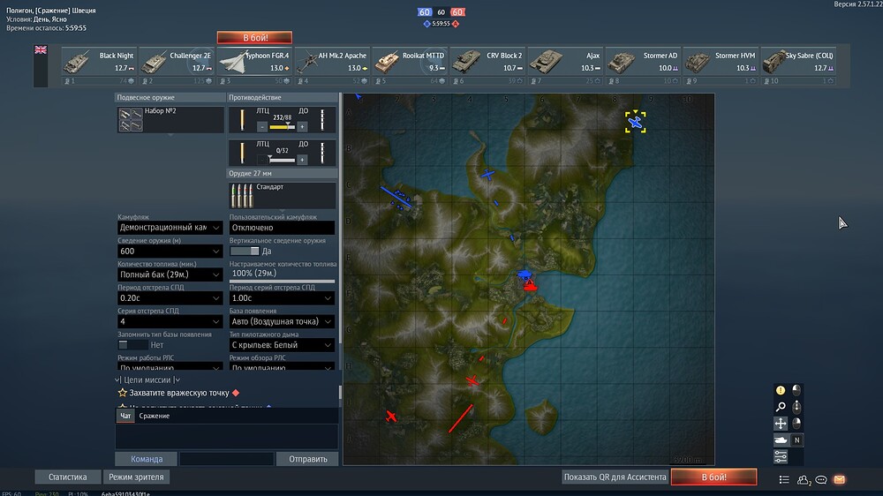
Task: Toggle vertical weapon convergence switch
Action: pos(245,252)
